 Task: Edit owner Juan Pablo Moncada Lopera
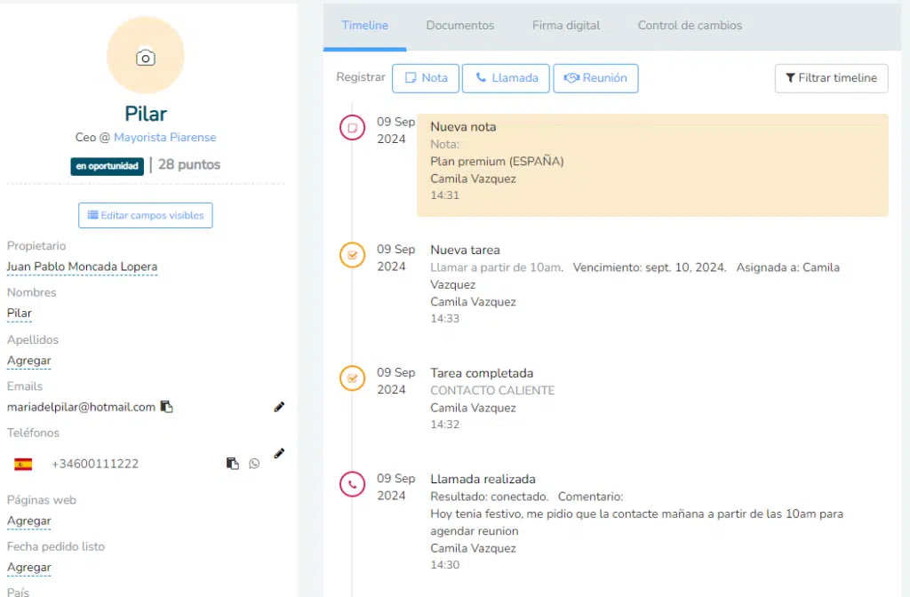pyautogui.click(x=82, y=267)
